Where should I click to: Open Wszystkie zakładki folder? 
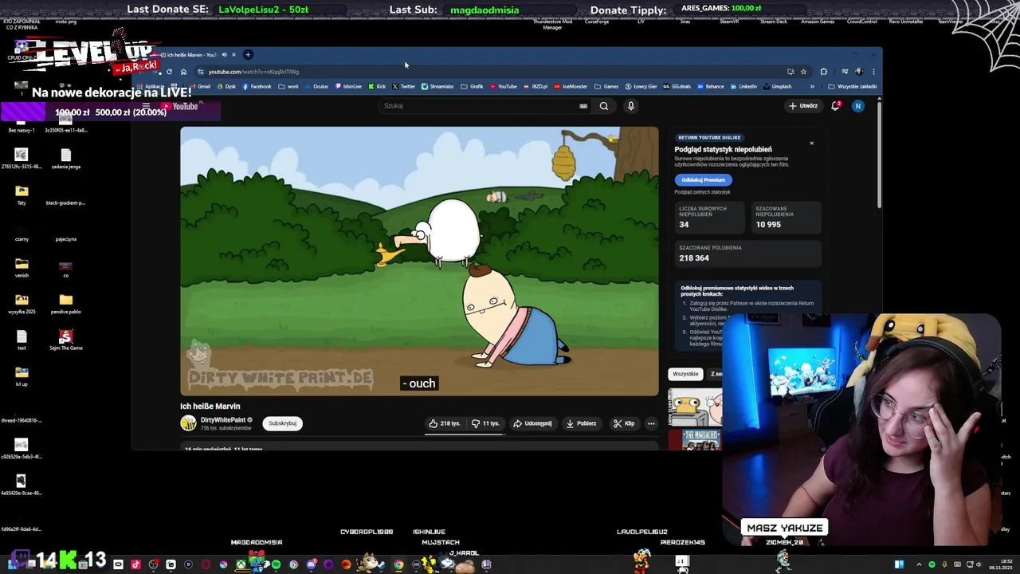pos(853,86)
